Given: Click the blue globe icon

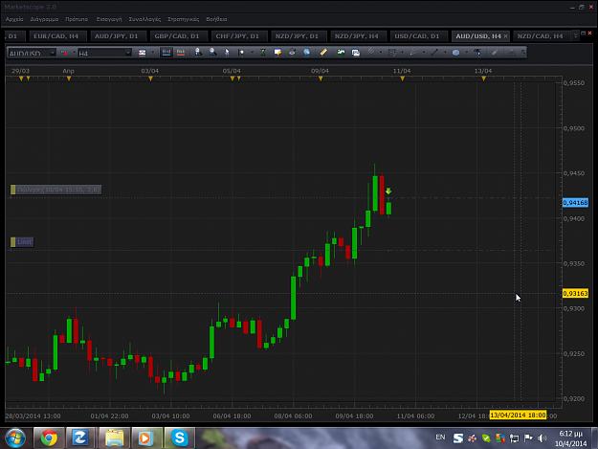Looking at the screenshot, I should click(x=306, y=53).
